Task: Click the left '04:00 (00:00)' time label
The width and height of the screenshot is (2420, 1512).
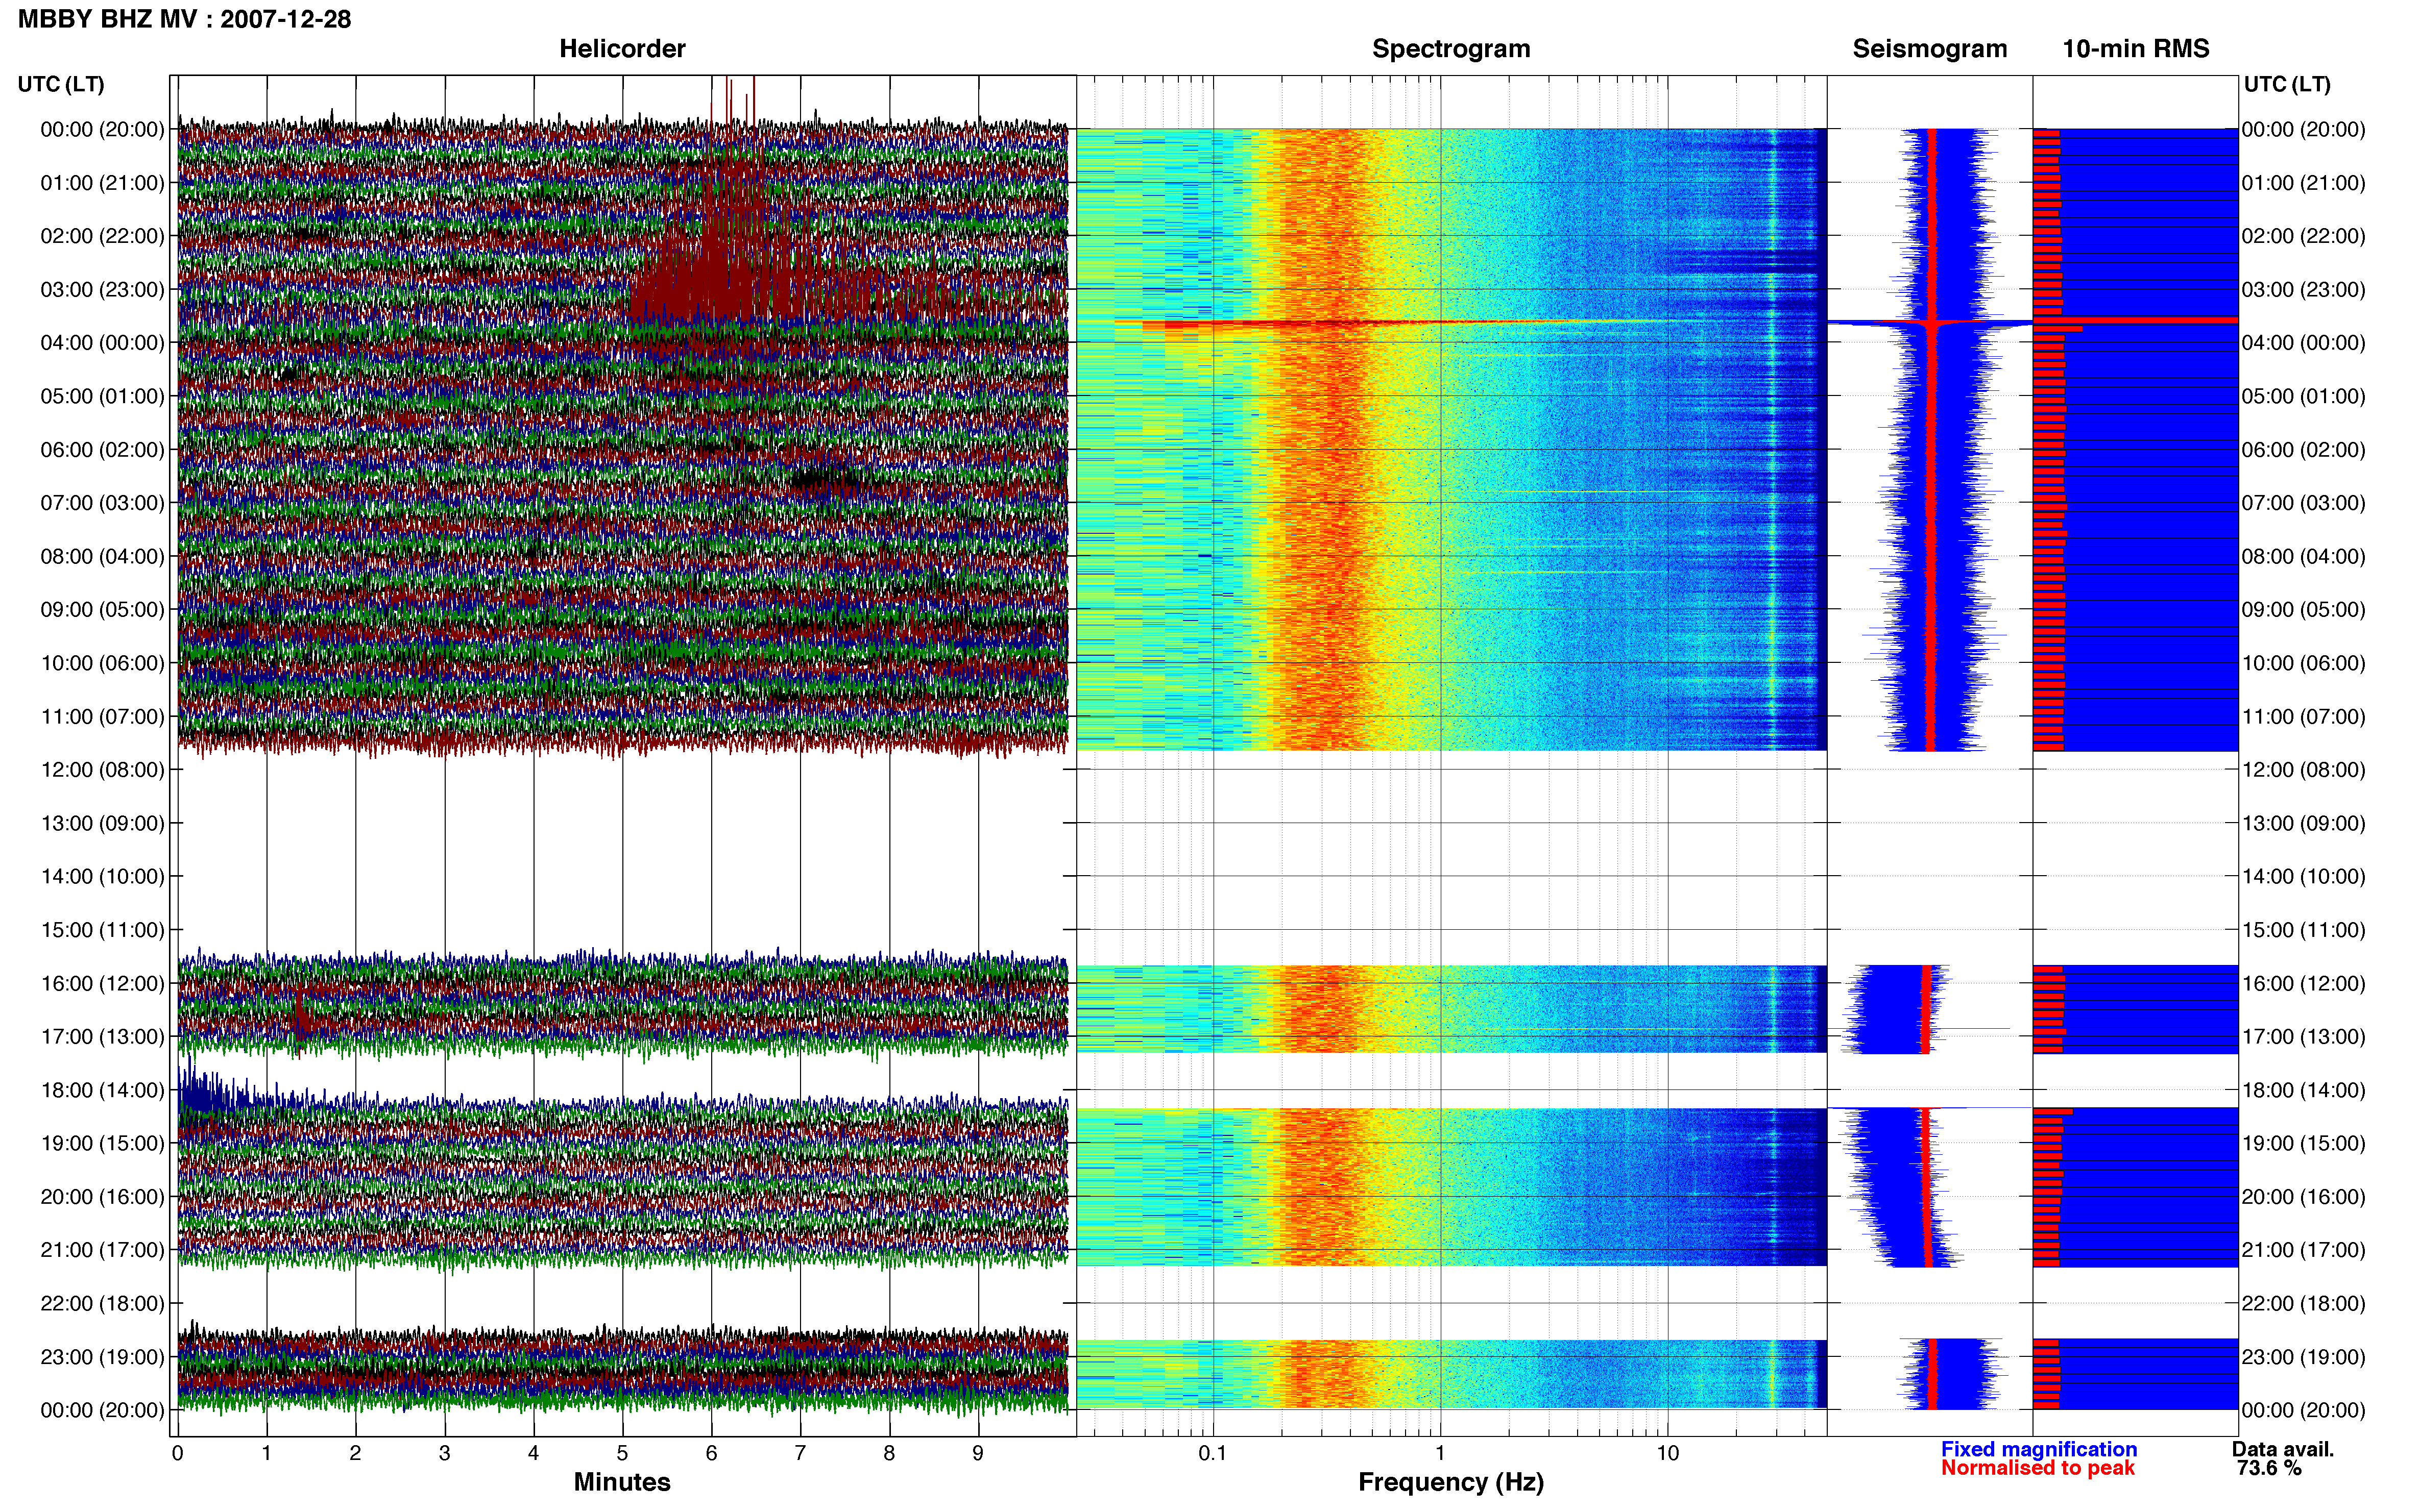Action: (102, 342)
